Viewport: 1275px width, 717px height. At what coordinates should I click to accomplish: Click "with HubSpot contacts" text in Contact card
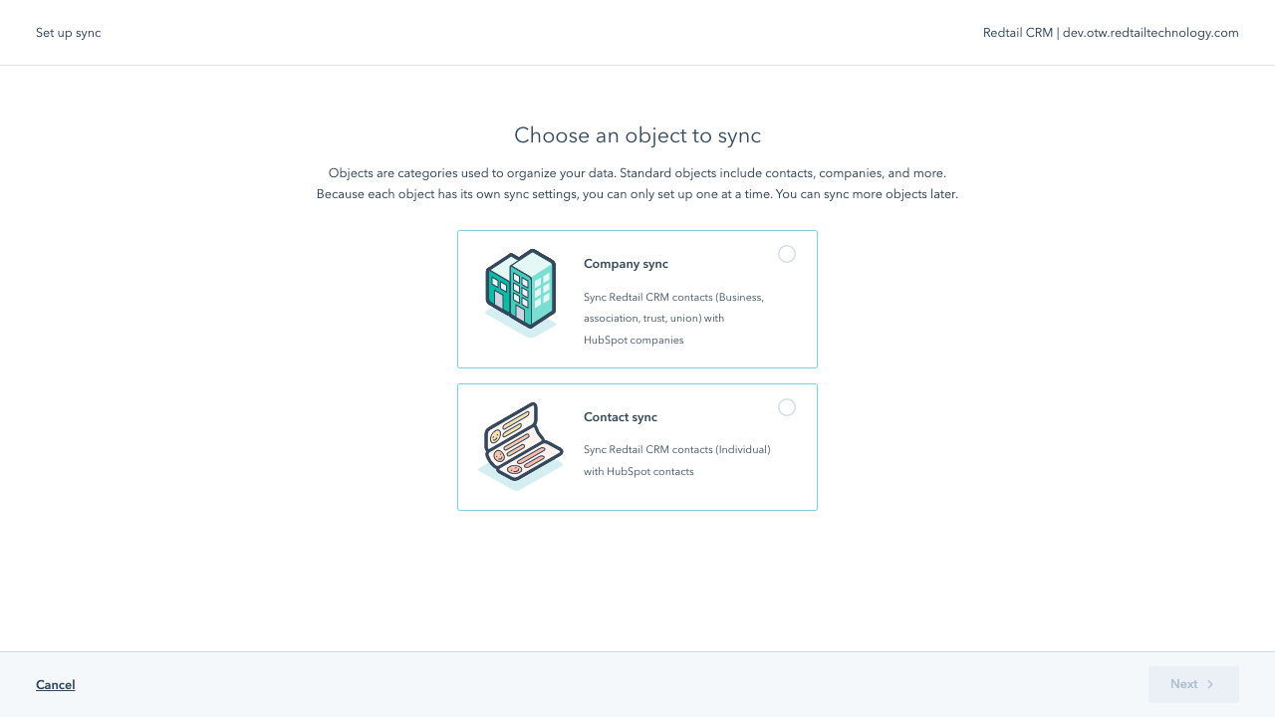point(638,471)
